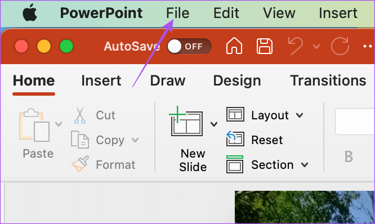Image resolution: width=375 pixels, height=224 pixels.
Task: Switch to the Transitions ribbon tab
Action: pos(328,80)
